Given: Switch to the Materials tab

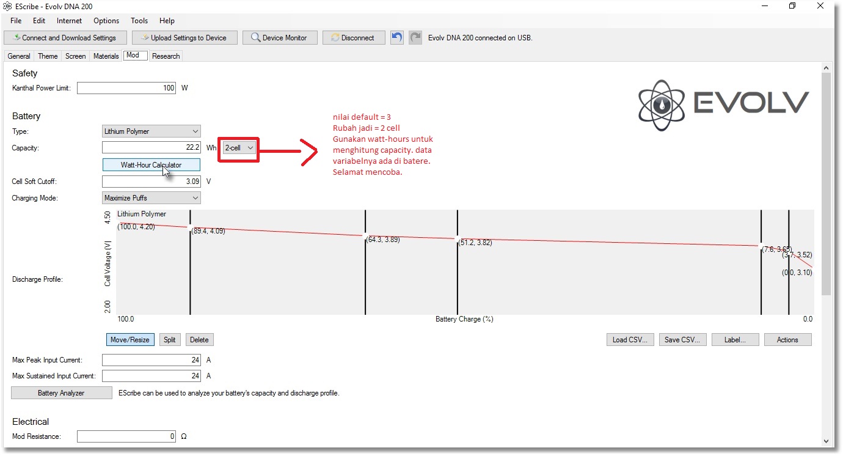Looking at the screenshot, I should point(106,56).
